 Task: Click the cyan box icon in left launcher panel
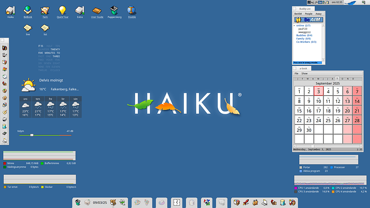[4, 127]
